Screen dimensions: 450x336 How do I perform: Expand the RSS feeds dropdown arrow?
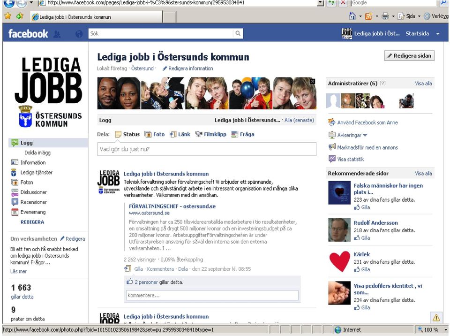point(377,16)
